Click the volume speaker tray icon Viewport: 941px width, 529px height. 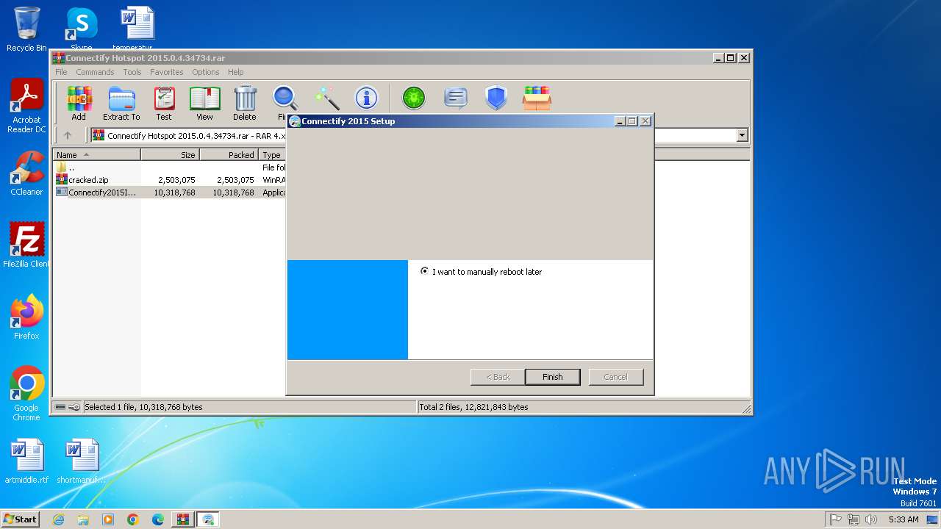coord(871,519)
